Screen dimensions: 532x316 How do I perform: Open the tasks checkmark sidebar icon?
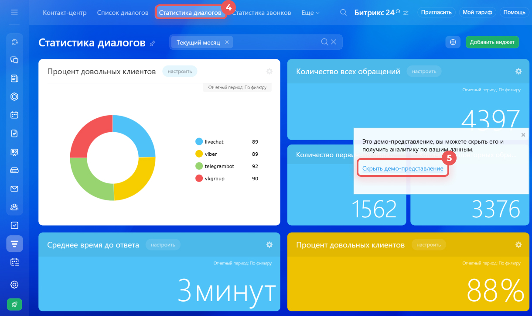click(14, 225)
